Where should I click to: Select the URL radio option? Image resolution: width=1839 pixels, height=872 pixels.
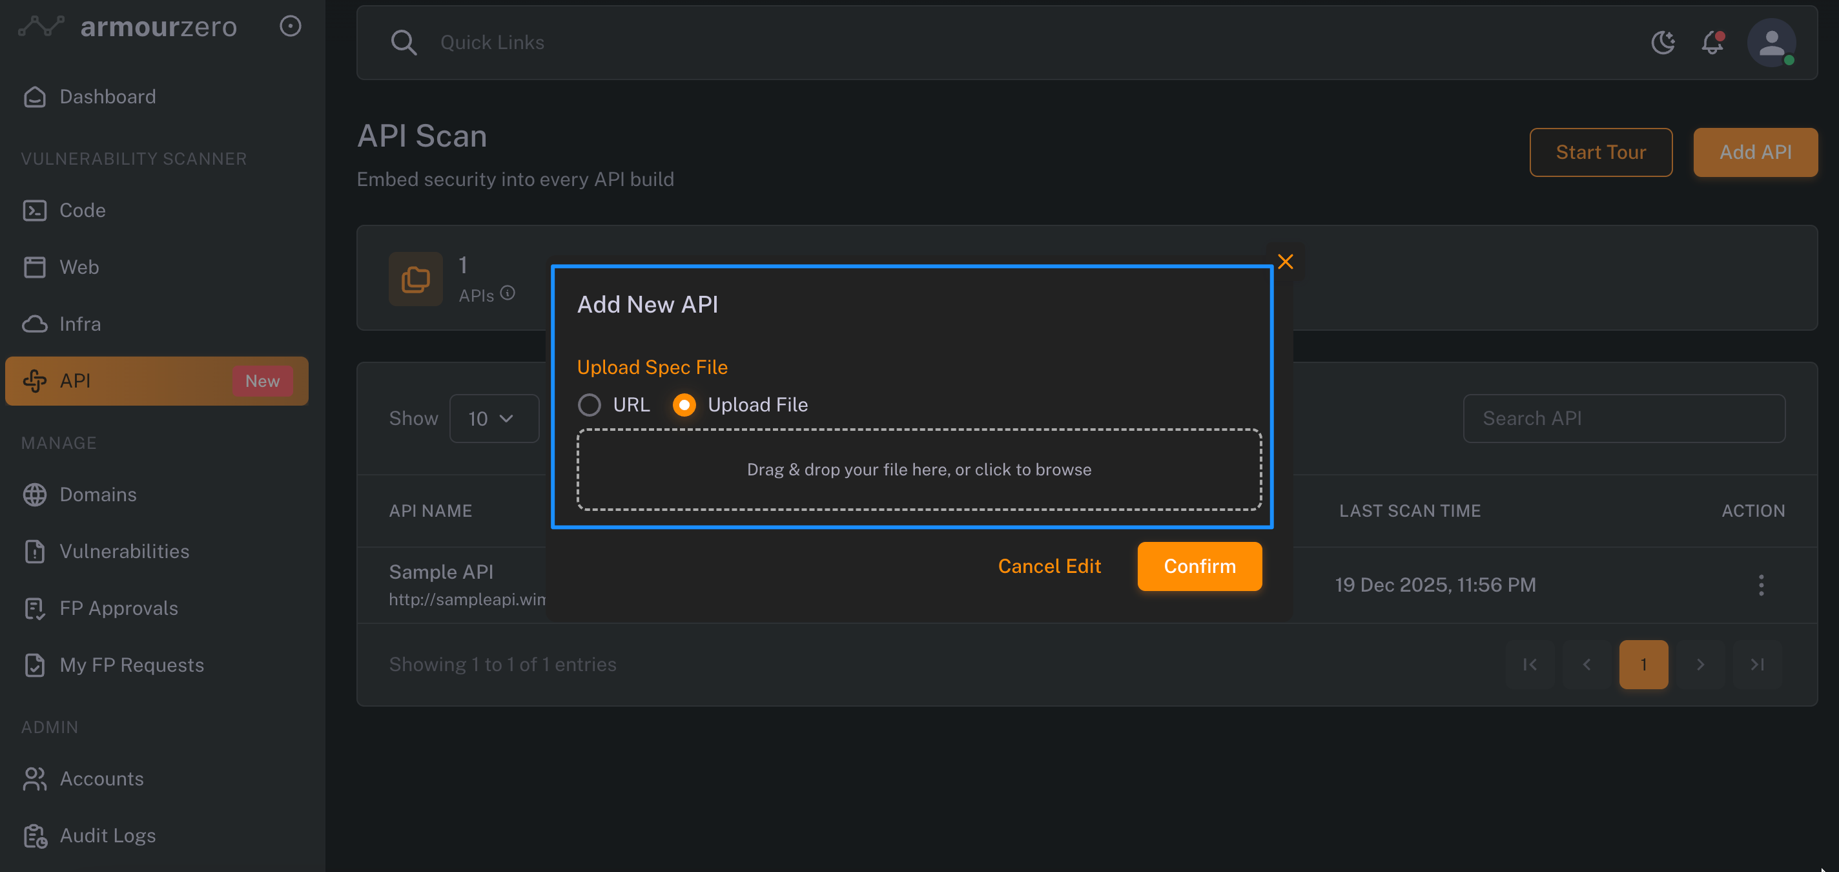[590, 405]
